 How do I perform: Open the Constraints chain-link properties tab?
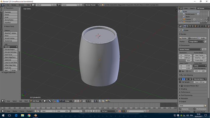[x=198, y=26]
